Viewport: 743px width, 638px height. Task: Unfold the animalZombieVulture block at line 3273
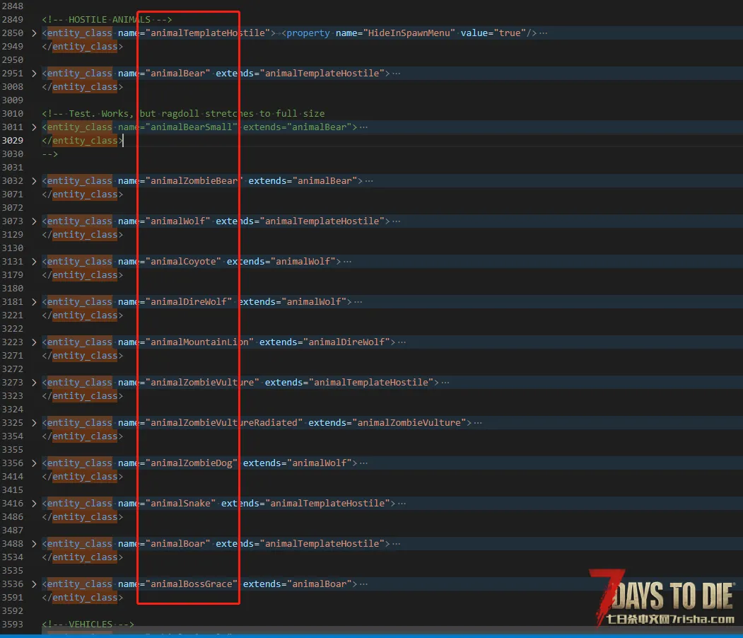coord(33,383)
